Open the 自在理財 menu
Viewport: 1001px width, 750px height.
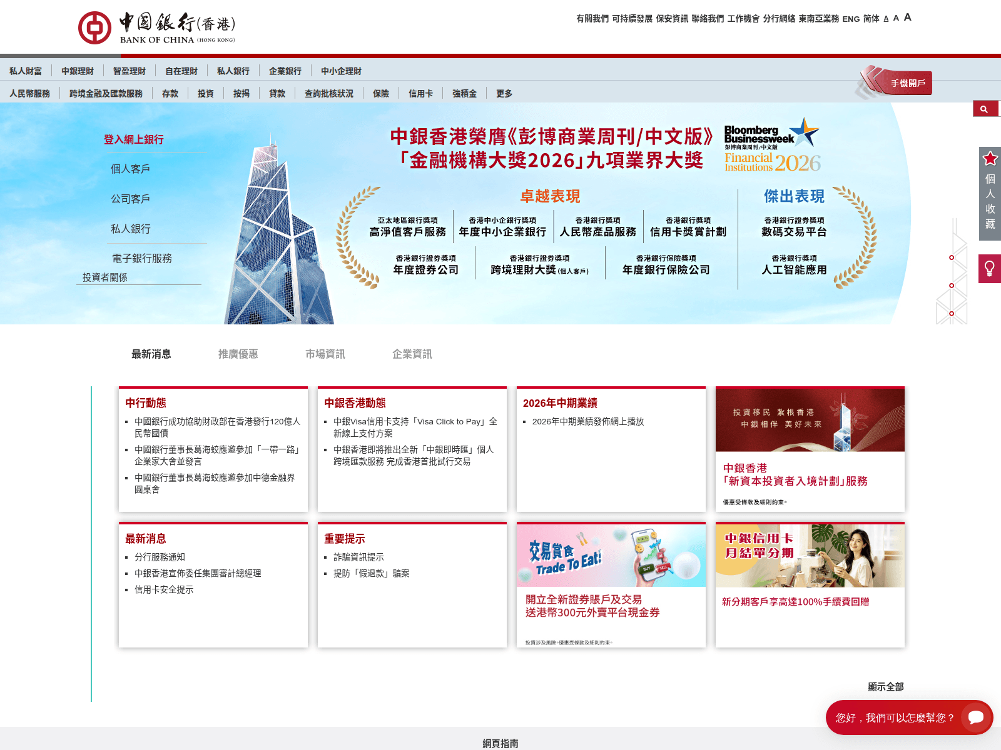pos(181,71)
